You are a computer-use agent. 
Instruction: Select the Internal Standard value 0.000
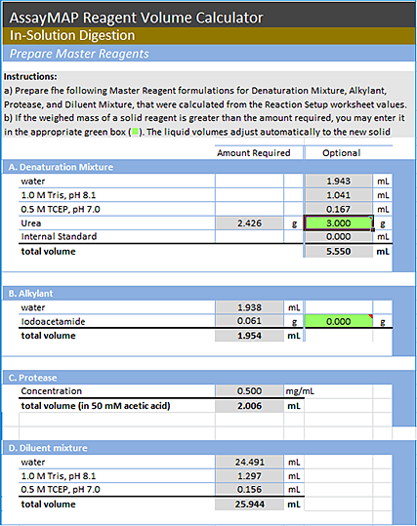click(338, 237)
